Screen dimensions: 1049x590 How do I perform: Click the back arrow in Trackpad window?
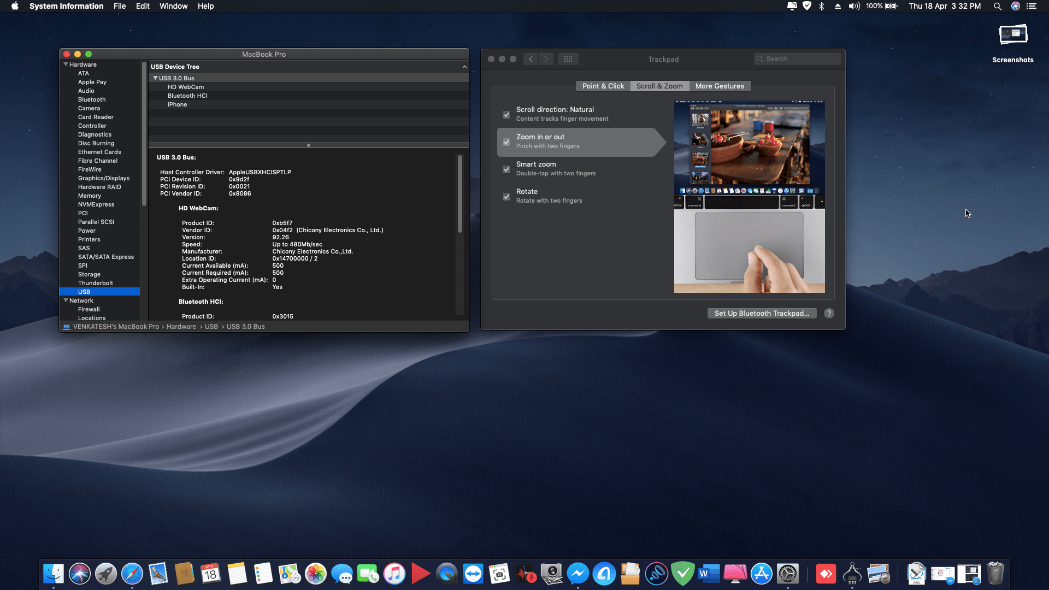531,59
